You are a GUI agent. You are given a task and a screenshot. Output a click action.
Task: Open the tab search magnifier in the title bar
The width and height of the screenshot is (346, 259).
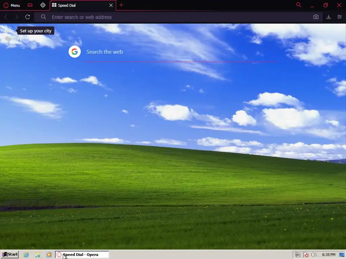(x=299, y=5)
